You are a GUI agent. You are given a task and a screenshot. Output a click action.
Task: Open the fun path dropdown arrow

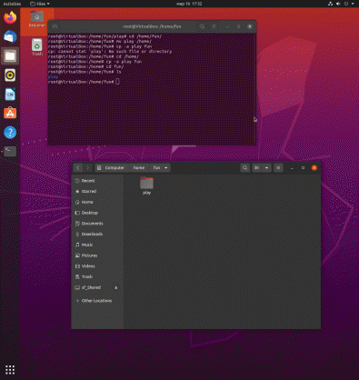click(166, 167)
